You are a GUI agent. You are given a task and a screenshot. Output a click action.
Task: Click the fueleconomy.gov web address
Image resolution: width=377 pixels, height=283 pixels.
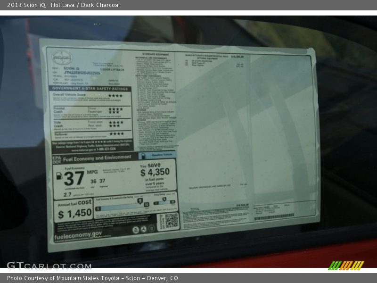pyautogui.click(x=78, y=235)
